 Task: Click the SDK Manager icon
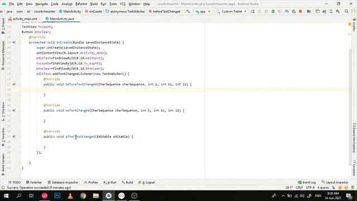(x=338, y=11)
